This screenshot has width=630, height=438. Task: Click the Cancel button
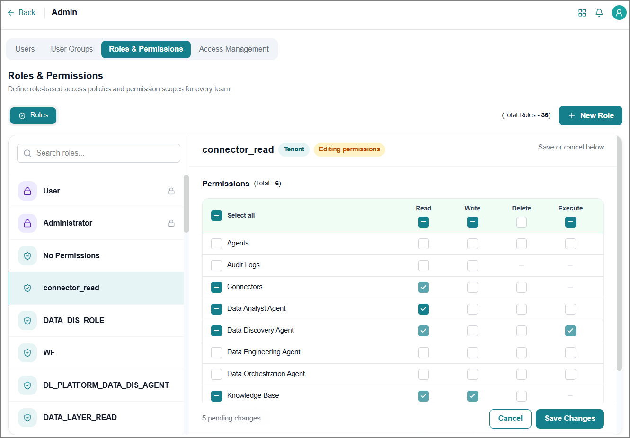tap(510, 419)
